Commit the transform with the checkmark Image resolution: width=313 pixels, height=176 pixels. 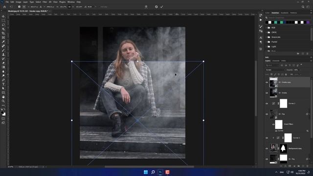[162, 7]
